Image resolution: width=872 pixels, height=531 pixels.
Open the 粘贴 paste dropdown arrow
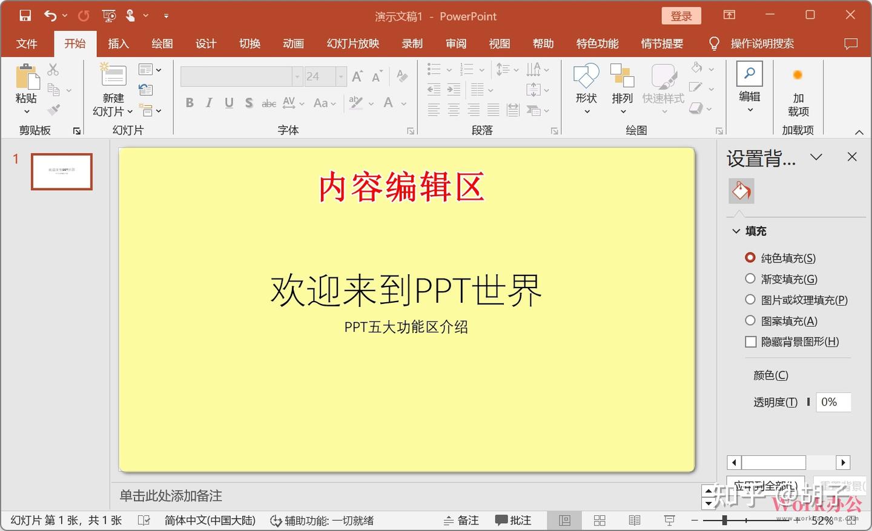[26, 111]
